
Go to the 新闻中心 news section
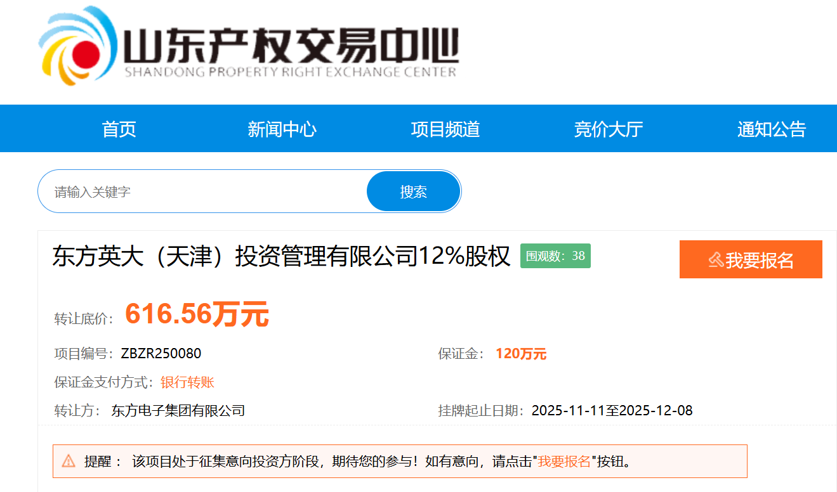point(282,129)
